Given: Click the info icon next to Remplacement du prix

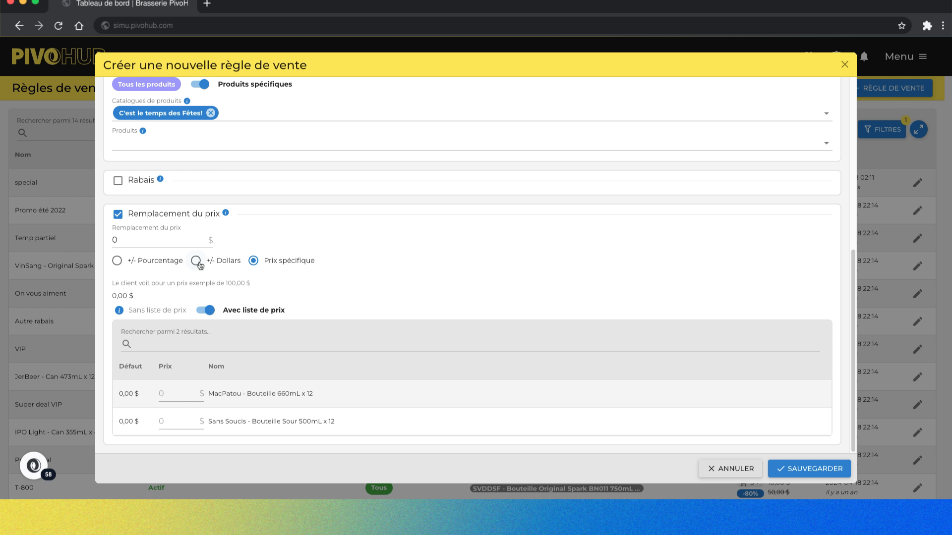Looking at the screenshot, I should (x=226, y=213).
